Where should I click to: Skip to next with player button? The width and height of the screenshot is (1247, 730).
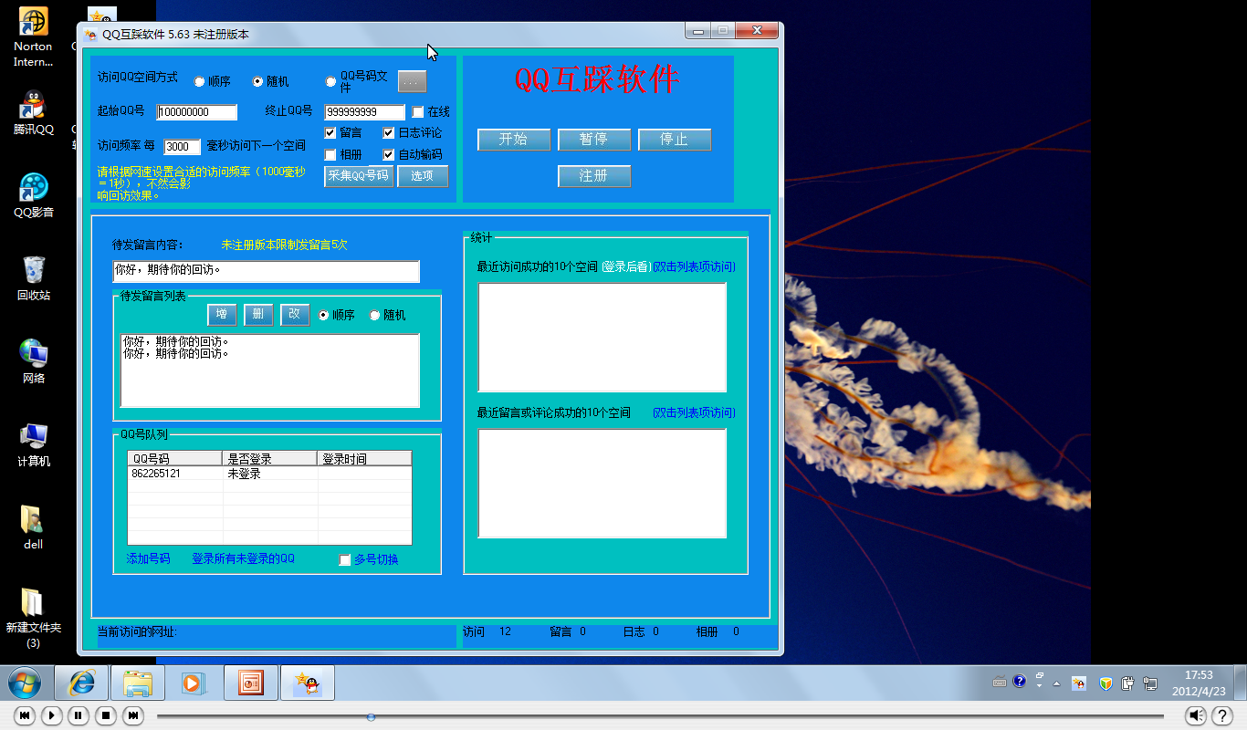click(x=133, y=715)
